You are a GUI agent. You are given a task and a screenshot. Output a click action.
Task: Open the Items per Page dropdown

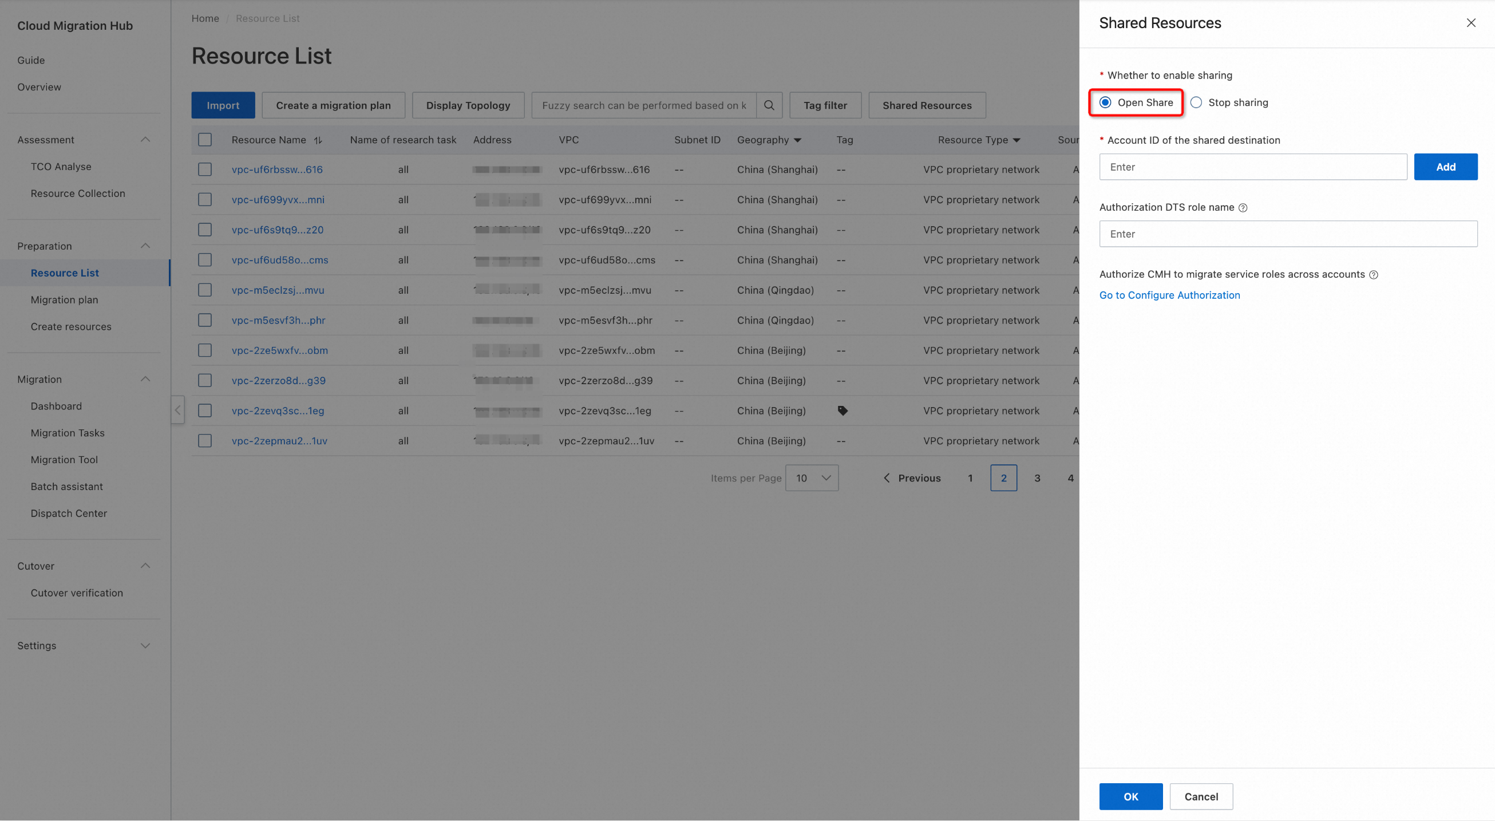[x=812, y=478]
